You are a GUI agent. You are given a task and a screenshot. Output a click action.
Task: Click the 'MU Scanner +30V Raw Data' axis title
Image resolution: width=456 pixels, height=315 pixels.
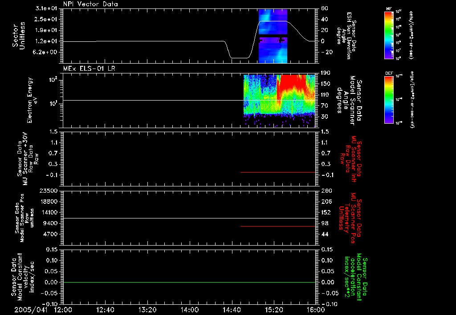pos(28,159)
